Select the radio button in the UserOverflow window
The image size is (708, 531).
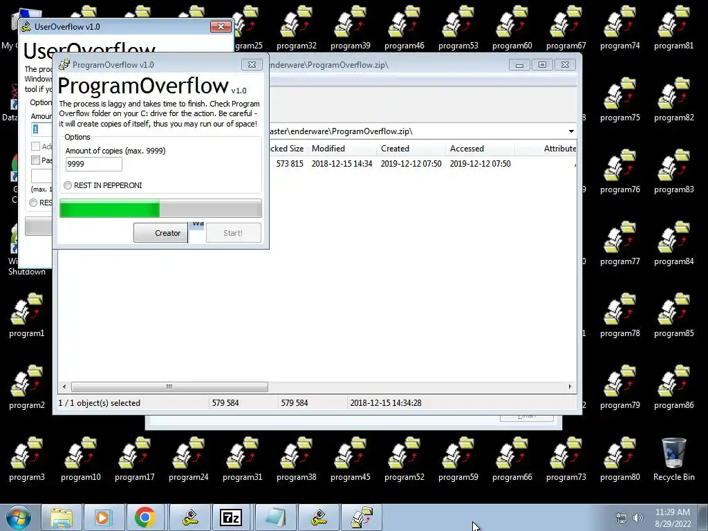pyautogui.click(x=33, y=203)
